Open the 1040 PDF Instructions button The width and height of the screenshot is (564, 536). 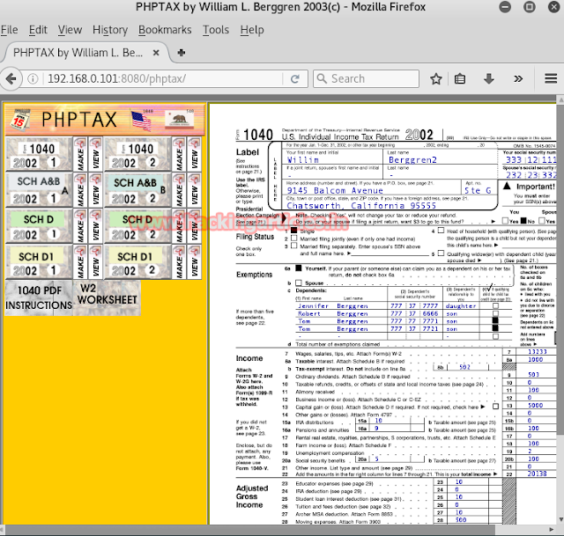pos(38,298)
